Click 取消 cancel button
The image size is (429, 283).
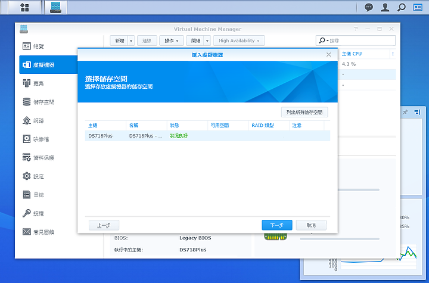pos(311,225)
